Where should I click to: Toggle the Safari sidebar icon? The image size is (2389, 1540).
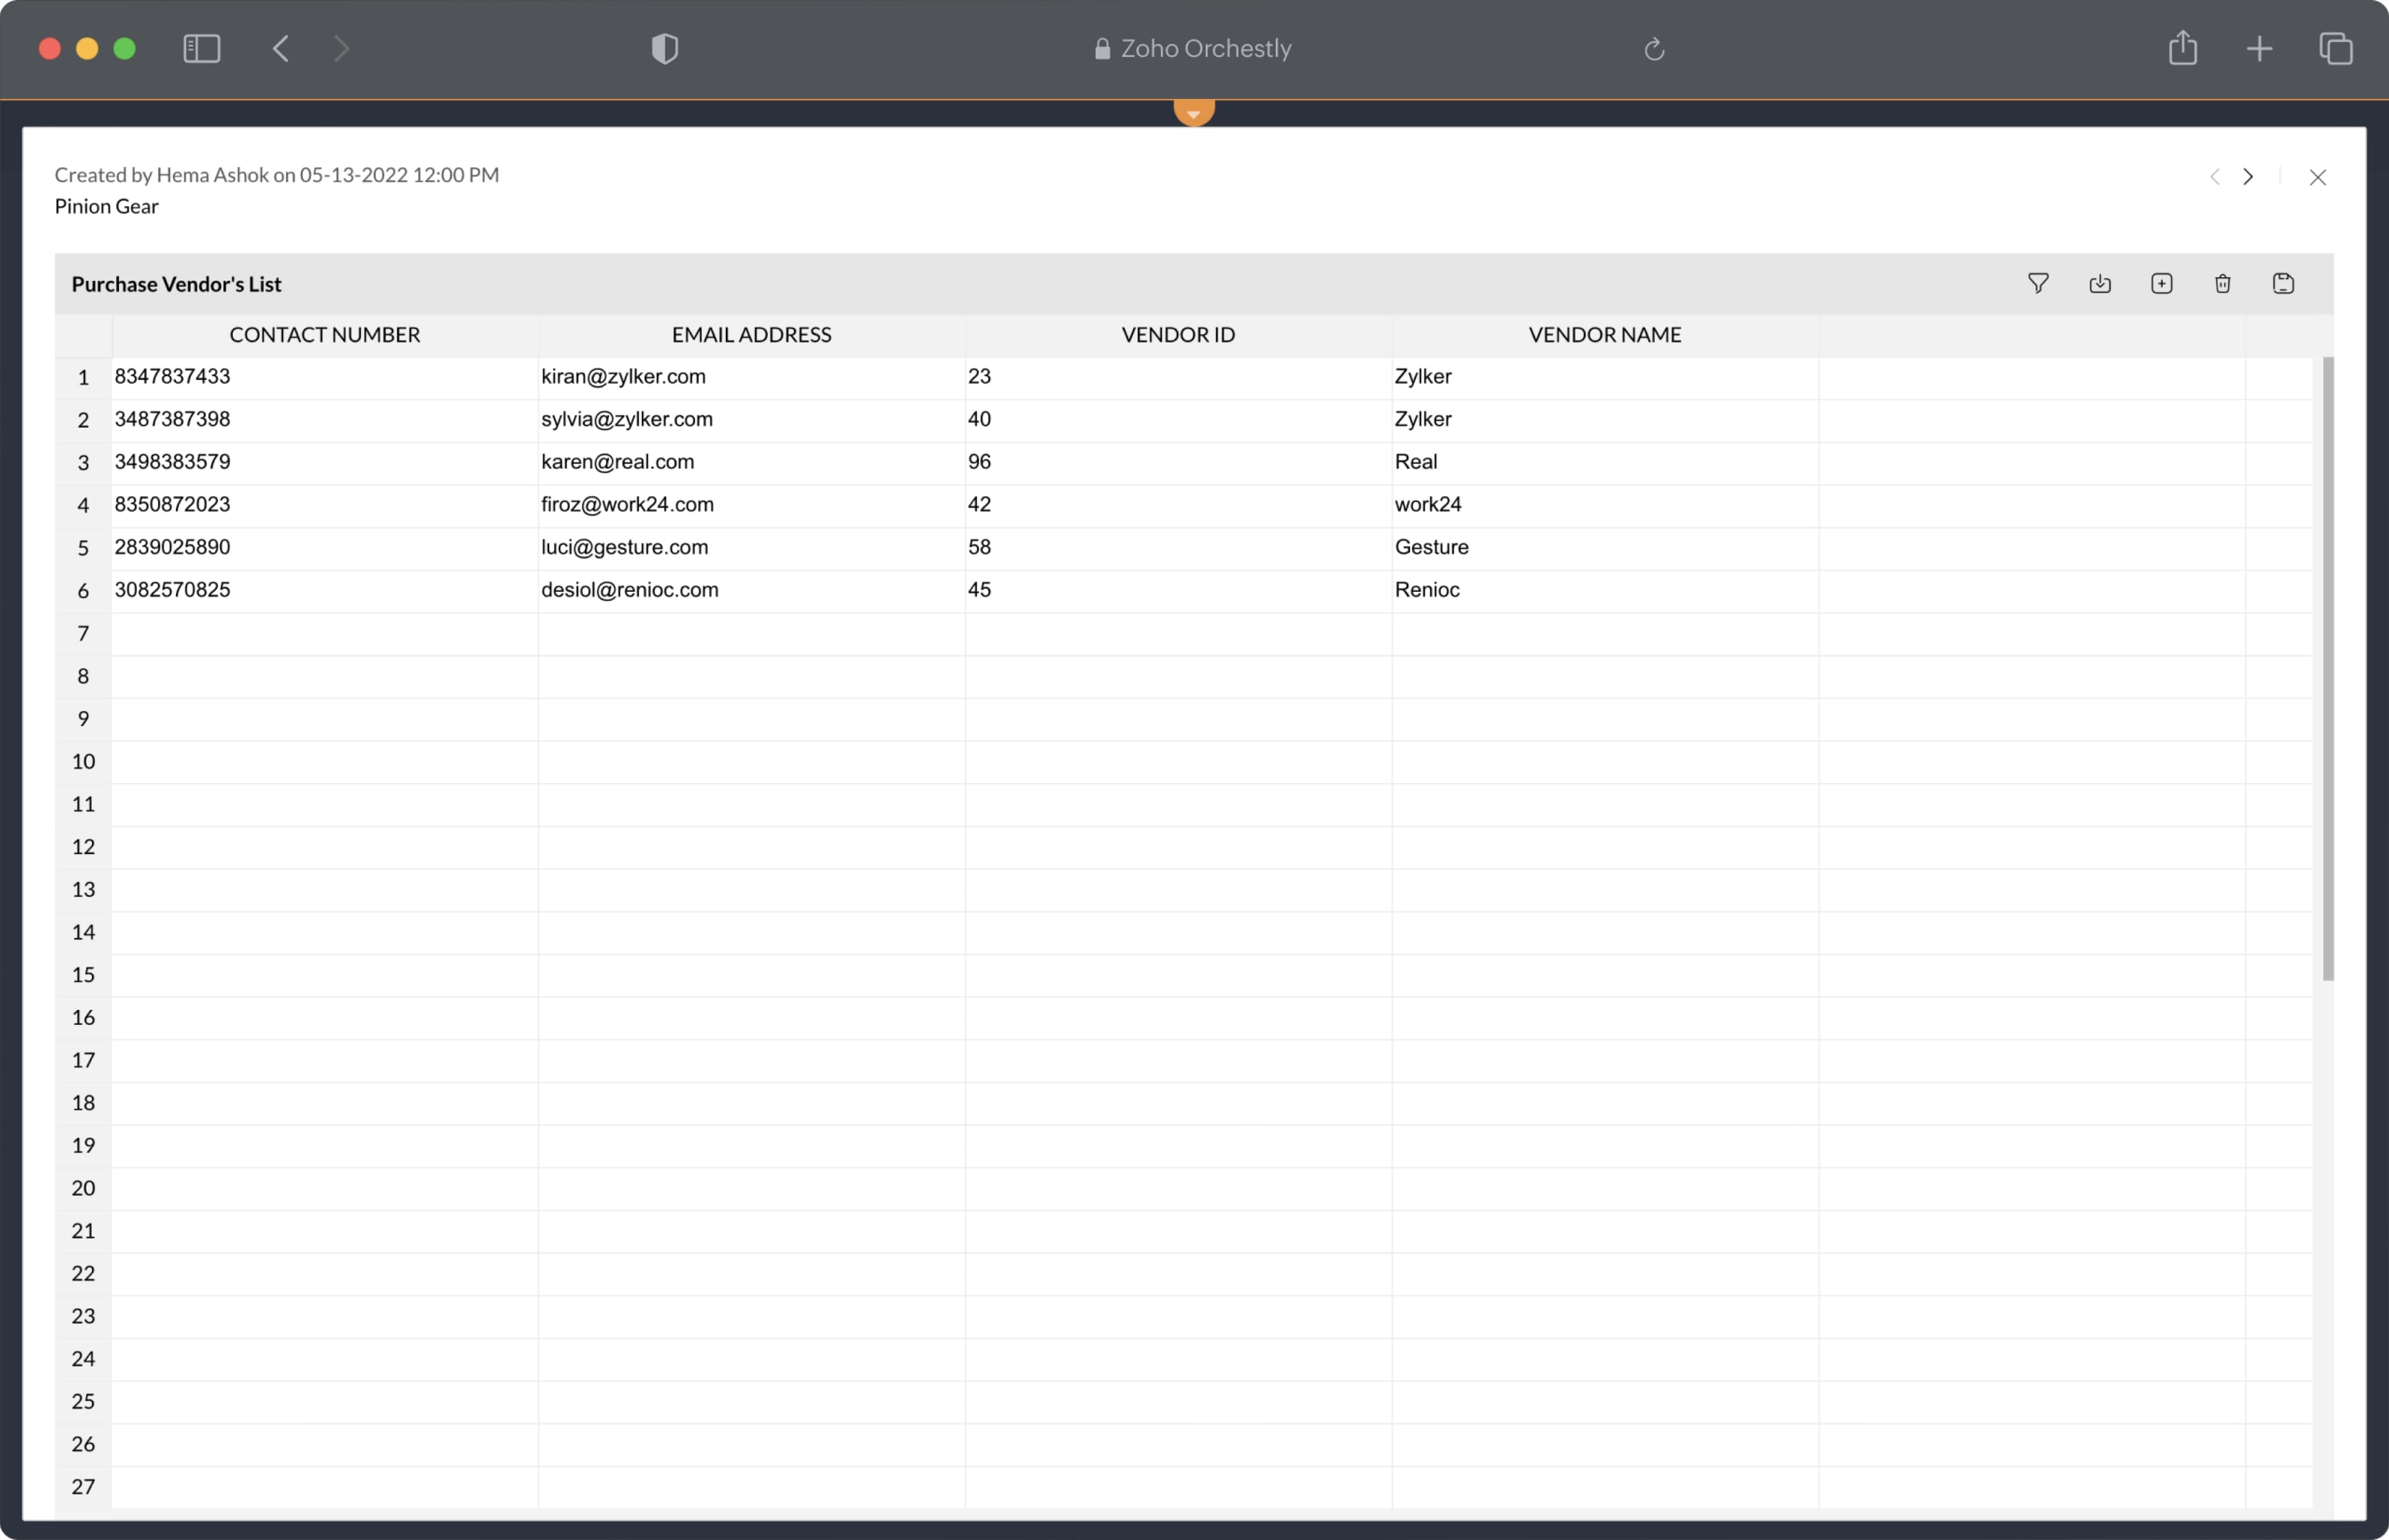coord(202,48)
